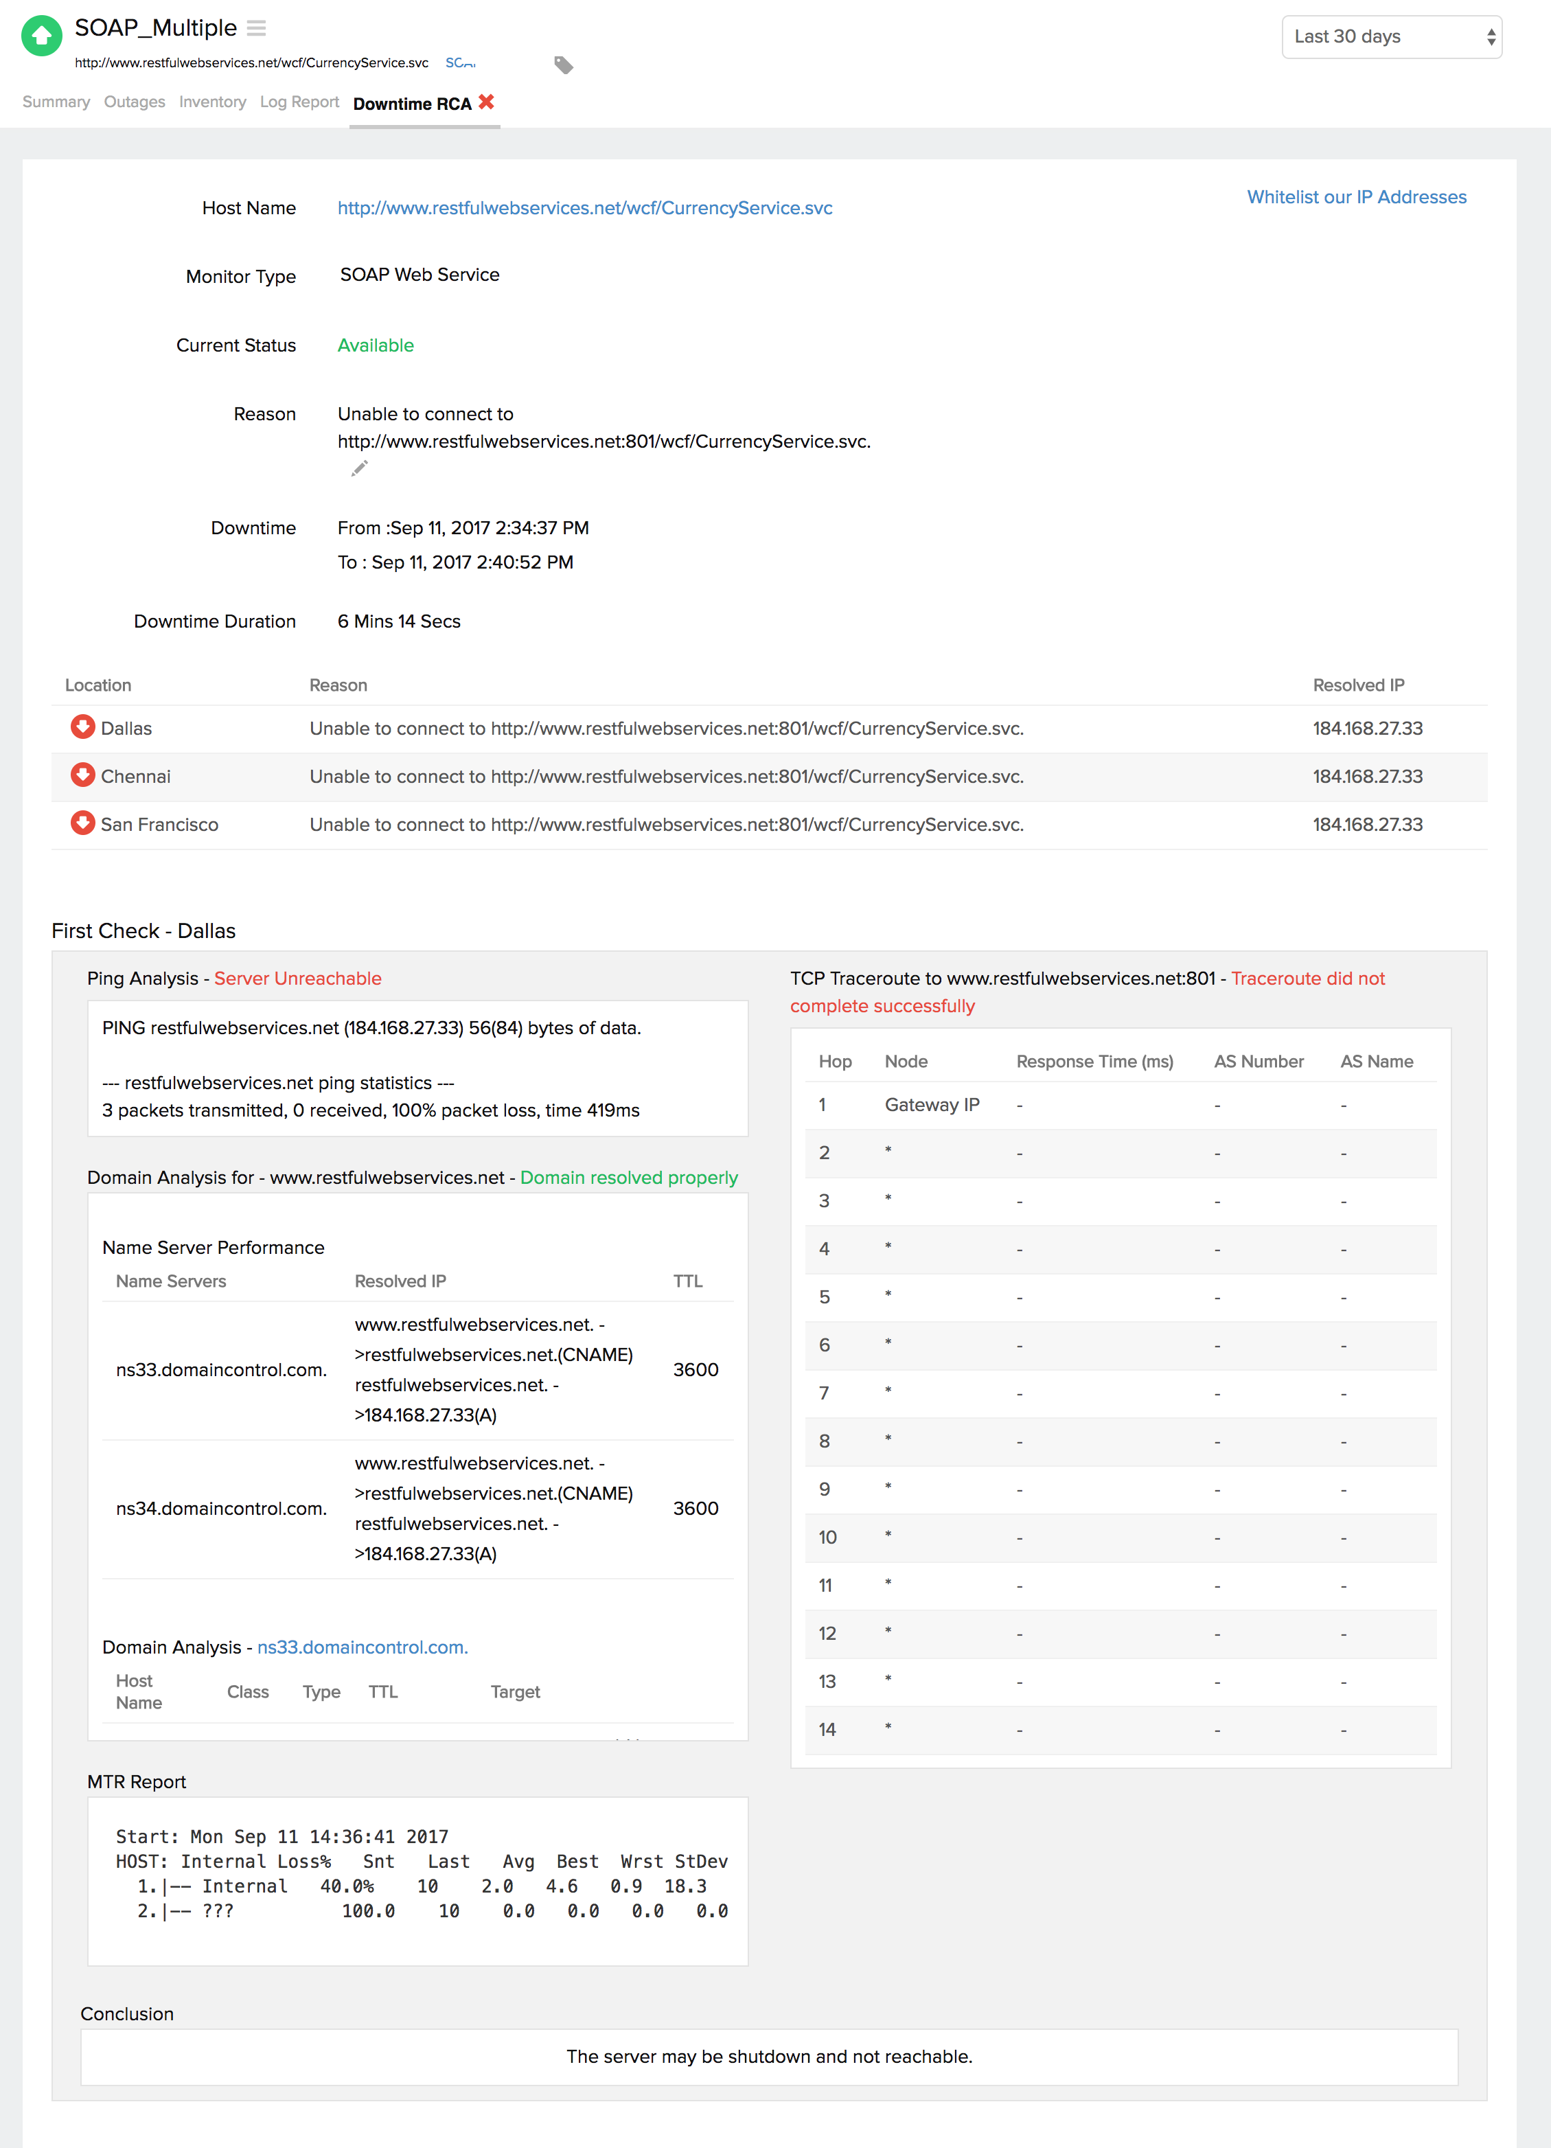Open the Host Name CurrencyService.svc link
This screenshot has height=2148, width=1551.
[584, 208]
